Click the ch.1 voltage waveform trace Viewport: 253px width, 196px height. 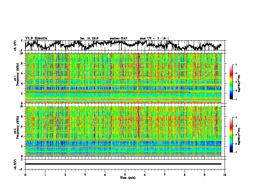click(x=123, y=45)
